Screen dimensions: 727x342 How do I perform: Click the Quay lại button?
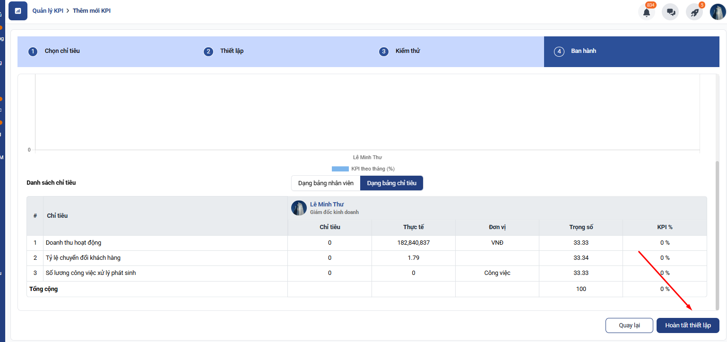point(629,325)
